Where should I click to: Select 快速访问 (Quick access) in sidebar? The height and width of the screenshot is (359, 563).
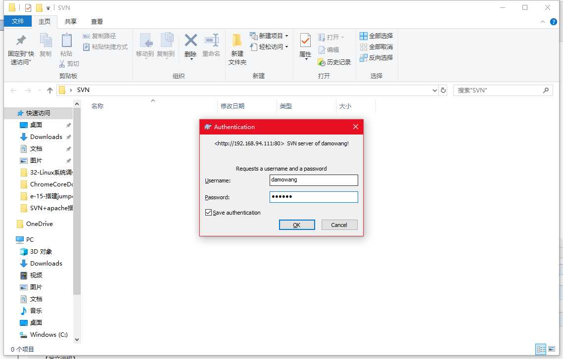(x=39, y=113)
